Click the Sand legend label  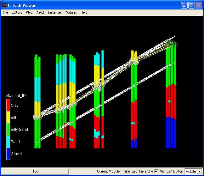[15, 142]
